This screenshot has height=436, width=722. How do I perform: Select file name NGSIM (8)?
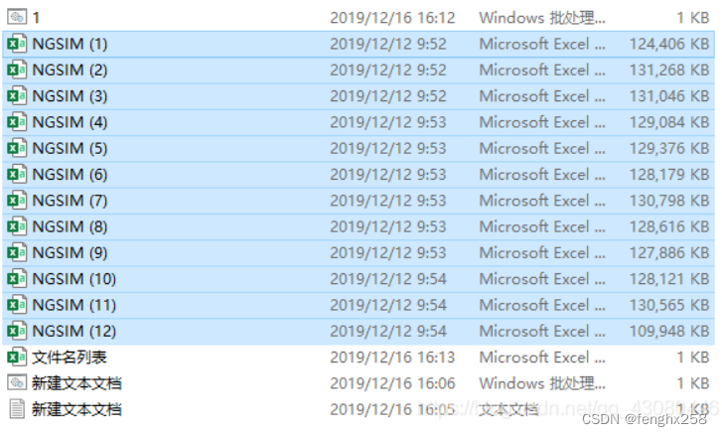click(70, 226)
